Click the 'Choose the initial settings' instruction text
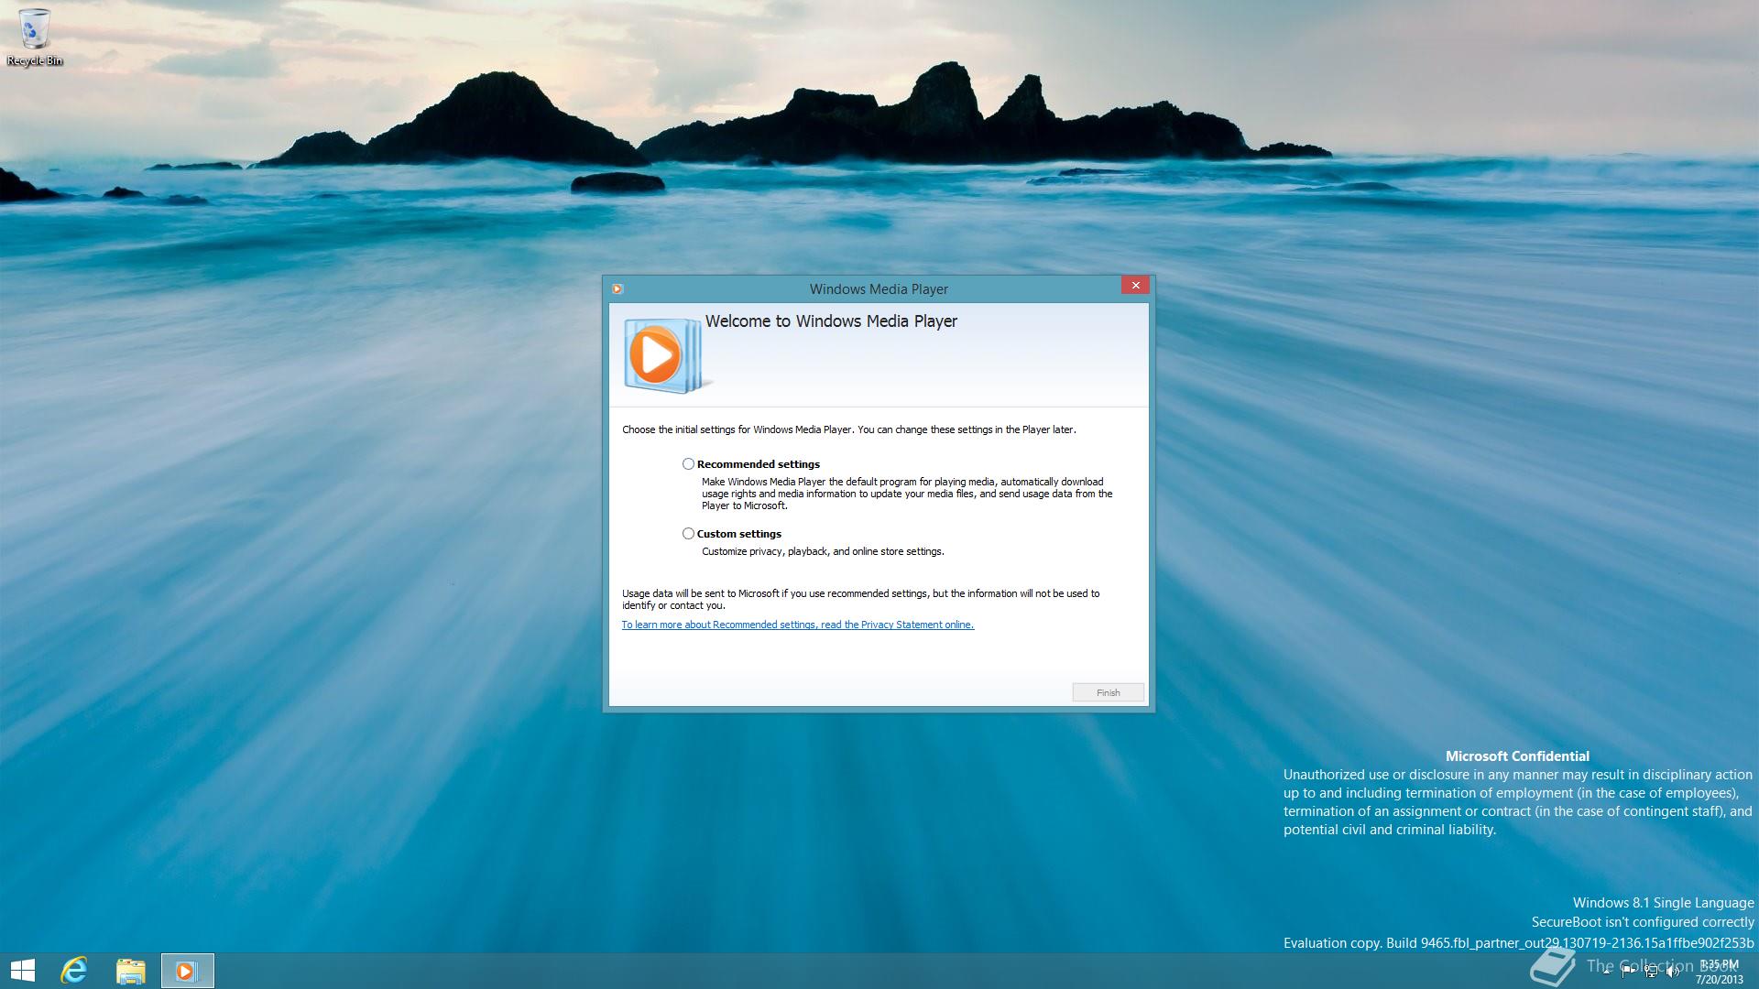This screenshot has height=989, width=1759. (849, 429)
